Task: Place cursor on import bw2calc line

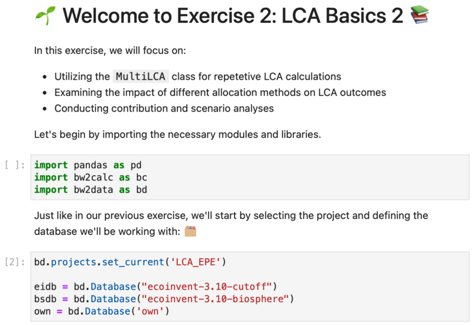Action: (x=91, y=177)
